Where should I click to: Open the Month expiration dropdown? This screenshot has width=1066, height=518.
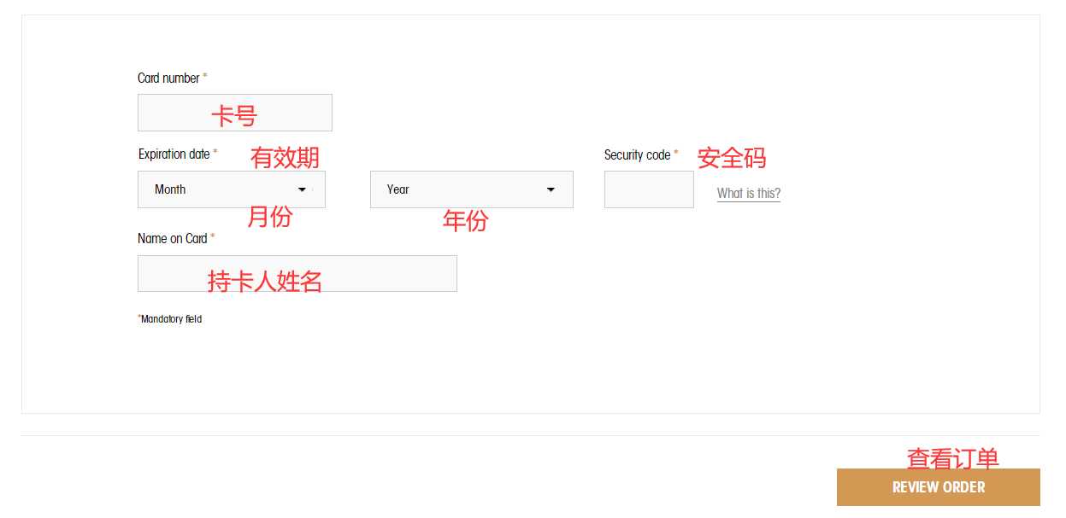(231, 189)
